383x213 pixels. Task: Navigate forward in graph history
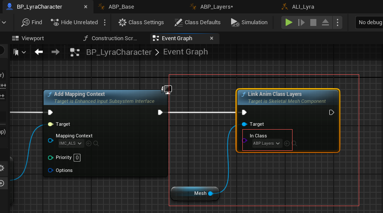click(x=55, y=52)
